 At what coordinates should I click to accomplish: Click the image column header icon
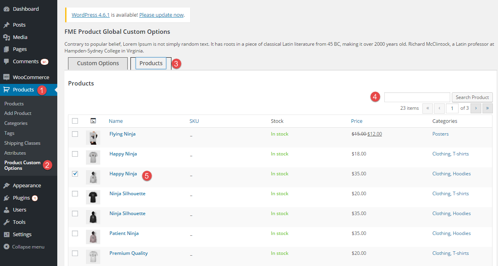(93, 121)
